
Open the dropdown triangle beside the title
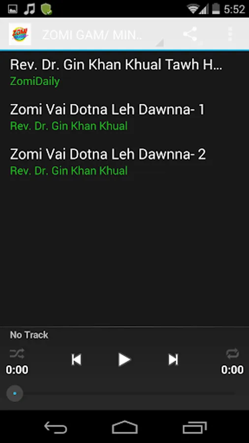[x=160, y=43]
